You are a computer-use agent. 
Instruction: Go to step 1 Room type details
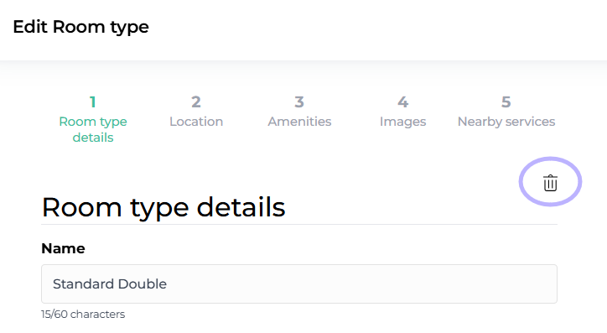click(93, 119)
